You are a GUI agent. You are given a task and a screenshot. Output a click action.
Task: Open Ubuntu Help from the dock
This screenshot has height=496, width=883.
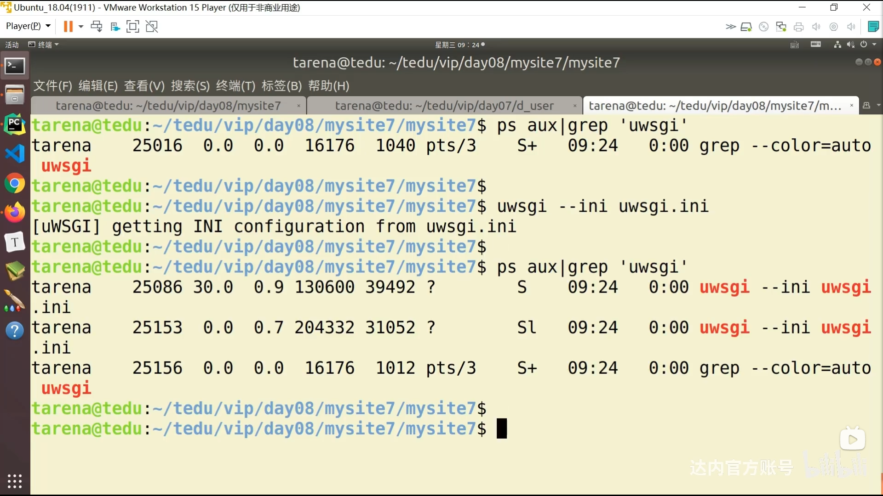[x=15, y=330]
